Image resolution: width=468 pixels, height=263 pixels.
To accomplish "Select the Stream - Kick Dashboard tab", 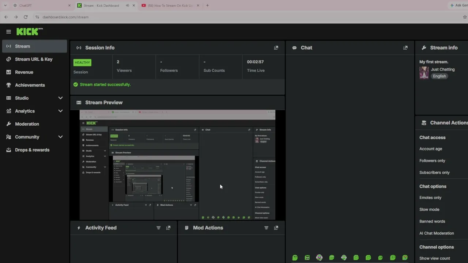I will click(x=106, y=5).
